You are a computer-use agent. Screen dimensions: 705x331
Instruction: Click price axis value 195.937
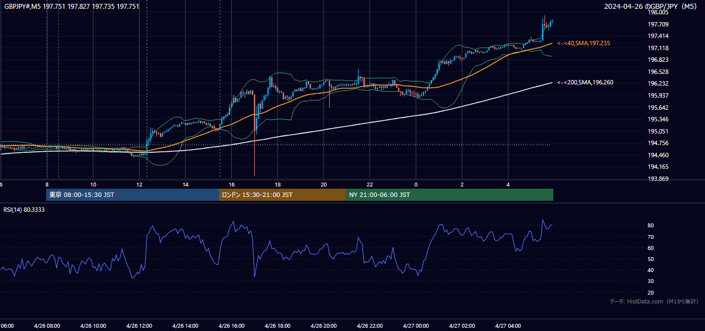tap(659, 95)
